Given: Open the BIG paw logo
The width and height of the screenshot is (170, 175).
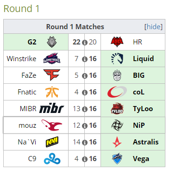Looking at the screenshot, I should [x=117, y=75].
